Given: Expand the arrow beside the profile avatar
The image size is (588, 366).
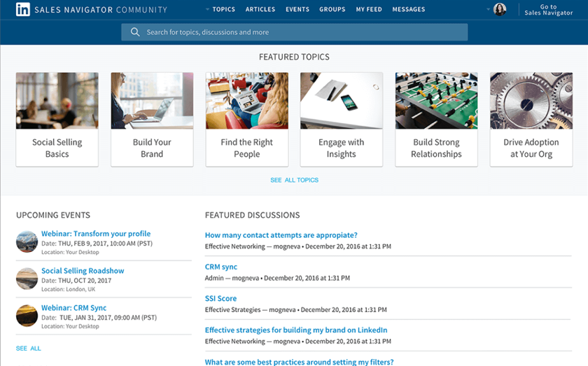Looking at the screenshot, I should click(488, 9).
